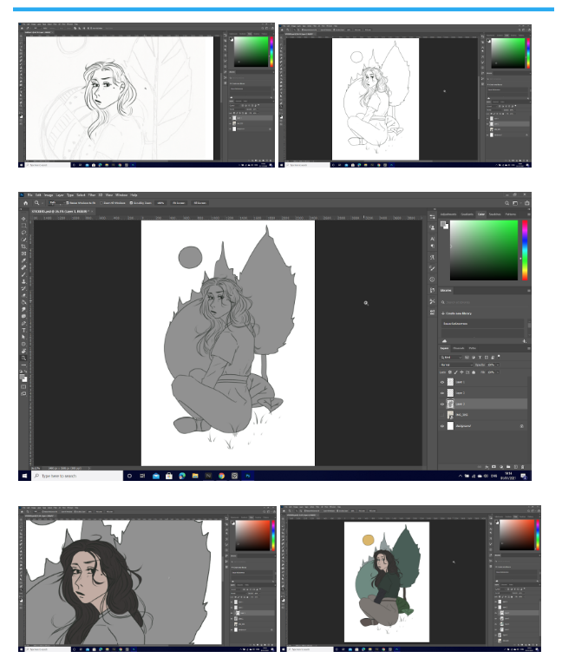Screen dimensions: 562x671
Task: Select the Eraser tool in the large Photoshop window
Action: [23, 295]
